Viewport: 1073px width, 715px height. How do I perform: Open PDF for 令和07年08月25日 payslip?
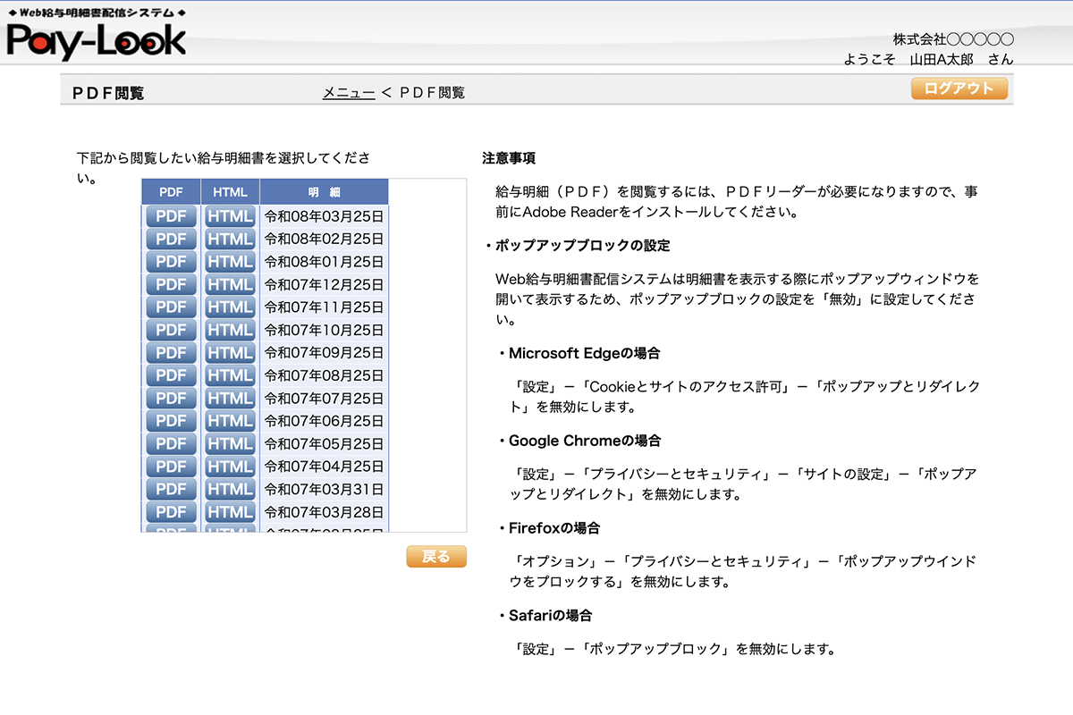click(171, 375)
